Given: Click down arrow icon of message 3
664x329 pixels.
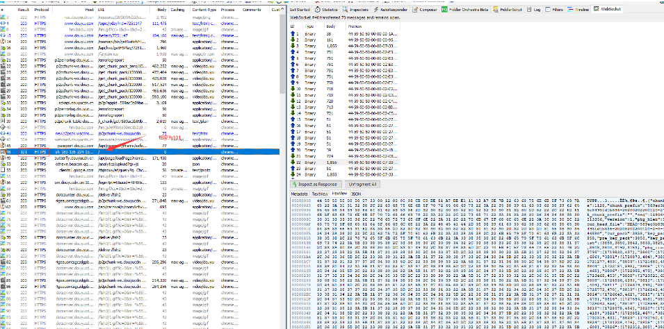Looking at the screenshot, I should click(292, 46).
